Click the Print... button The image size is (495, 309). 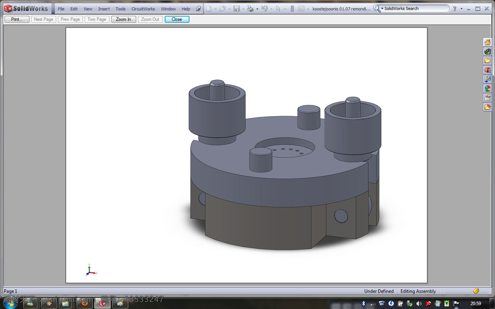[x=17, y=19]
